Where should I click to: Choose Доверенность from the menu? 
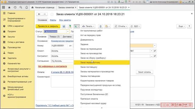pyautogui.click(x=102, y=40)
